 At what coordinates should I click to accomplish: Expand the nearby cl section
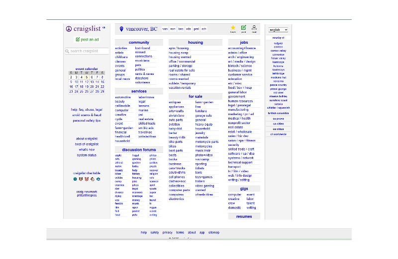[x=278, y=38]
